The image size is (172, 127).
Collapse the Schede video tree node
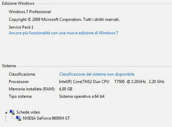6,113
